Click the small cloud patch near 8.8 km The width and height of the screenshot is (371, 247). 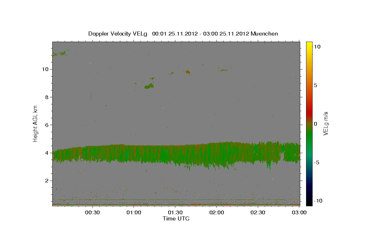coord(149,86)
